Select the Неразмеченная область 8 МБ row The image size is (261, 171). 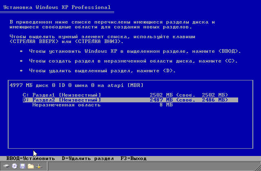click(102, 105)
